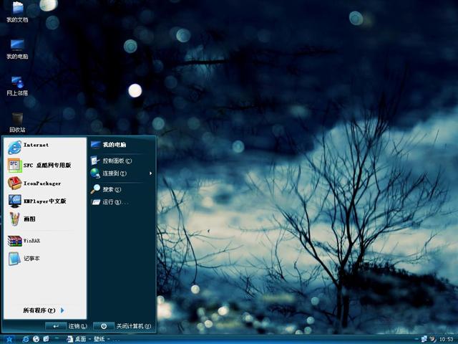Open the 连接到 menu entry
Viewport: 458px width, 344px height.
tap(122, 173)
